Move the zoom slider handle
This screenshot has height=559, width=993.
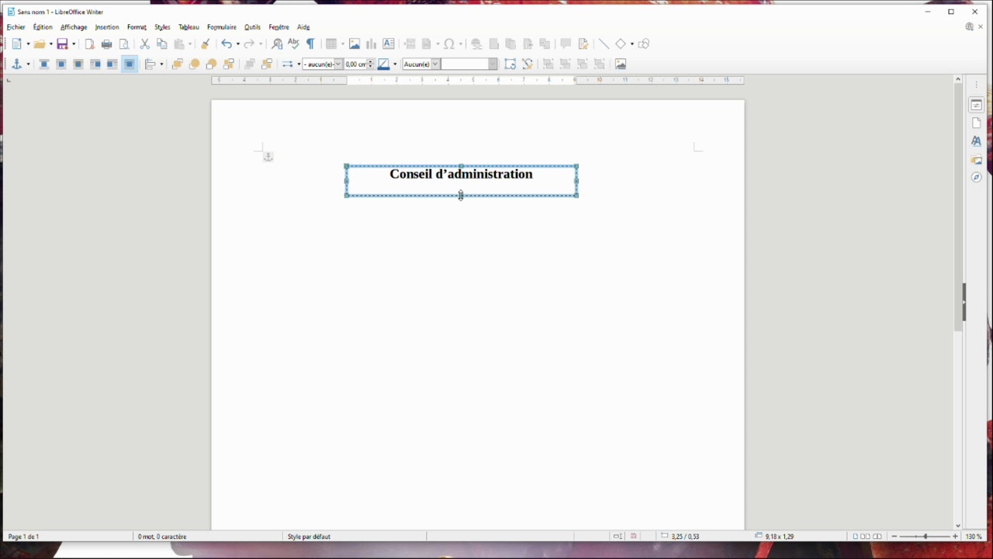click(x=925, y=536)
